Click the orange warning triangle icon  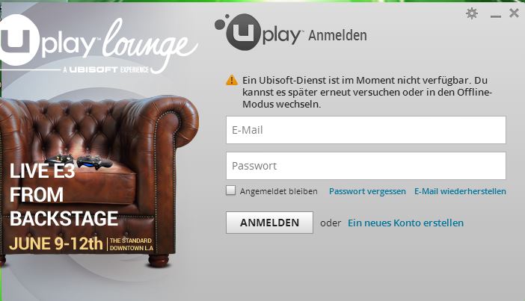232,80
